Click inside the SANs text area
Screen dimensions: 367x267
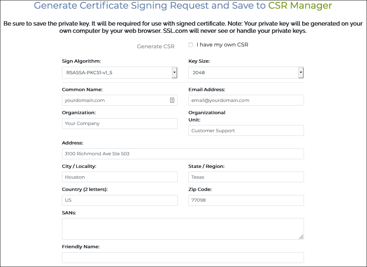click(x=183, y=228)
